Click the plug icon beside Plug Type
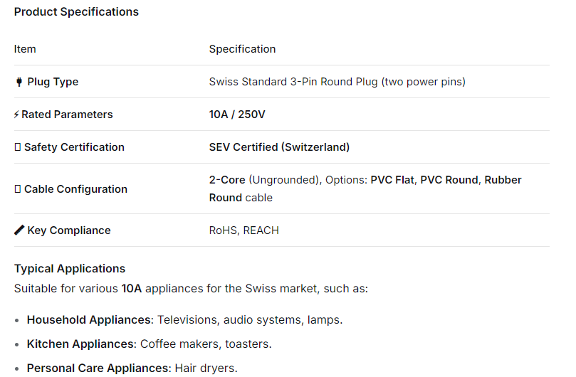 click(x=19, y=82)
